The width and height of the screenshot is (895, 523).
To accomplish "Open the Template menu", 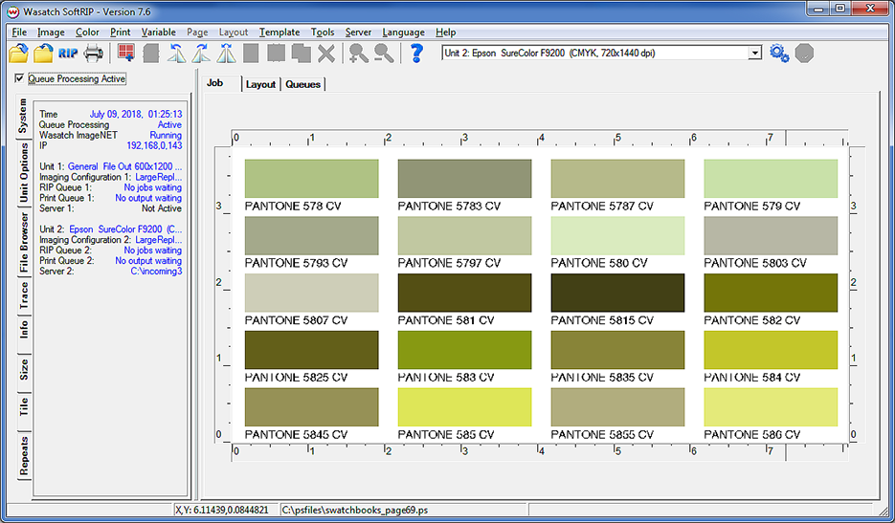I will point(280,32).
